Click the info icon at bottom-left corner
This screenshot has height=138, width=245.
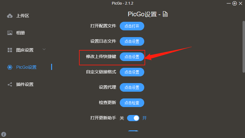tap(4, 134)
